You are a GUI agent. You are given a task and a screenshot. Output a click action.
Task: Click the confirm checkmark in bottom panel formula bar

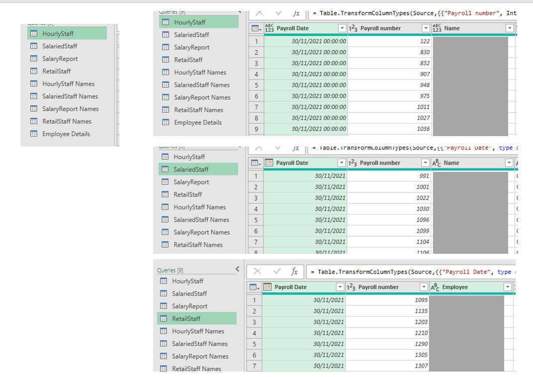pos(277,271)
